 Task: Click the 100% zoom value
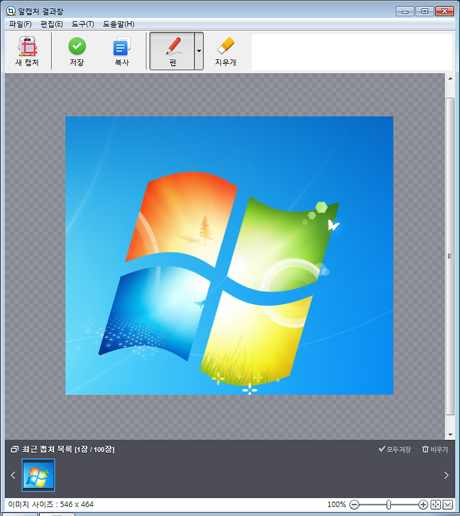click(x=336, y=504)
